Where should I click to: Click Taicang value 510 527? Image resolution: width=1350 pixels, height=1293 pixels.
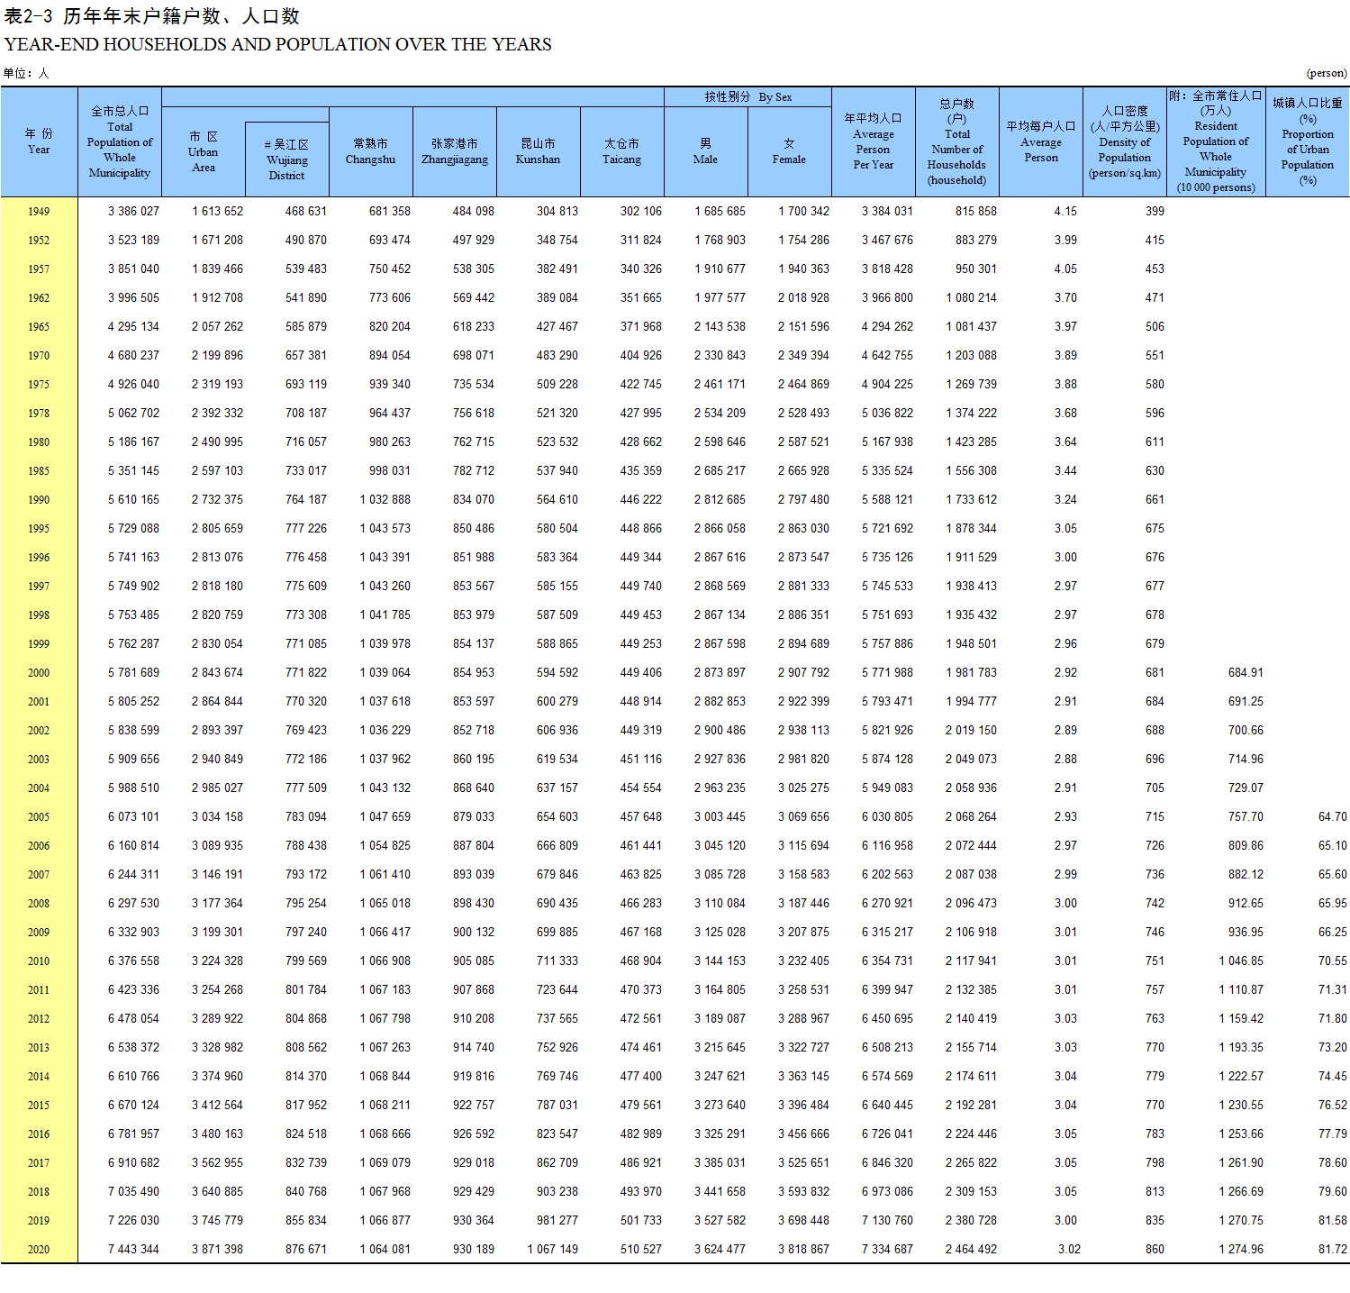tap(641, 1249)
